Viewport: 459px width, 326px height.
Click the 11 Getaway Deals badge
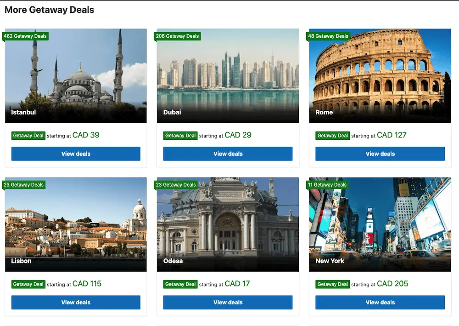(327, 185)
